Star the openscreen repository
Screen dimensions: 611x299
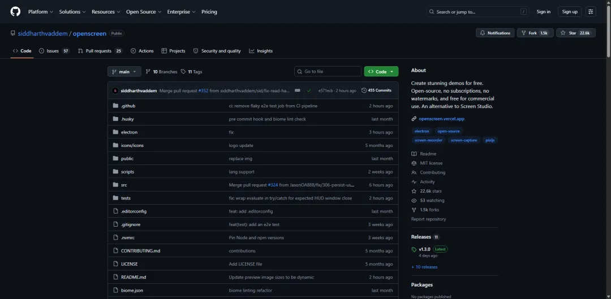pos(575,33)
